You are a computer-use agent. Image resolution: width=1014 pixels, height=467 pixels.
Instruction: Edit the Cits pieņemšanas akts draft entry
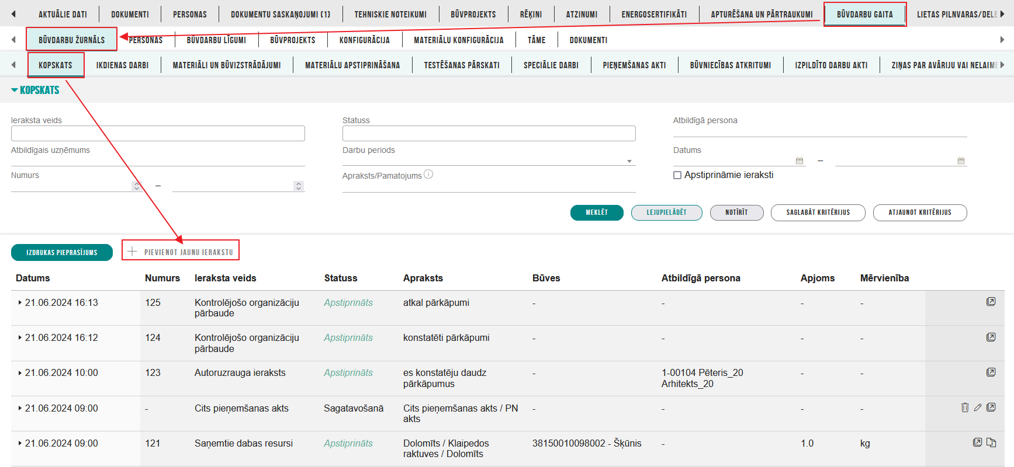[978, 407]
